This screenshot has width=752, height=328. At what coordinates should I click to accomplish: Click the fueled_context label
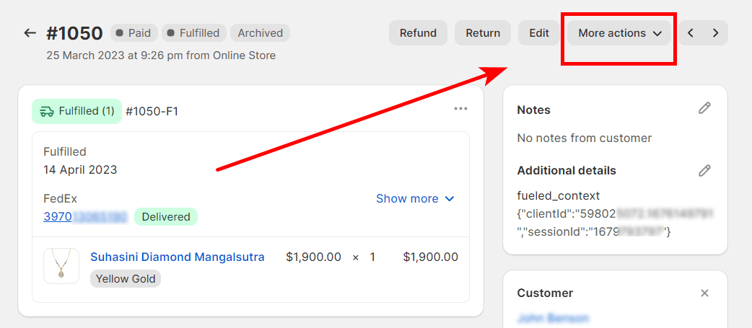(559, 196)
